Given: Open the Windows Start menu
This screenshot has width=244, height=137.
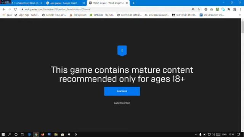Looking at the screenshot, I should (3, 134).
